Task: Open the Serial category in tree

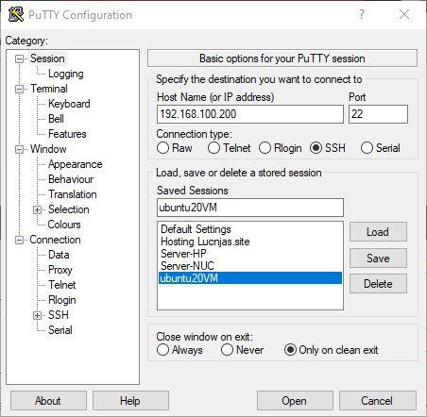Action: 60,330
